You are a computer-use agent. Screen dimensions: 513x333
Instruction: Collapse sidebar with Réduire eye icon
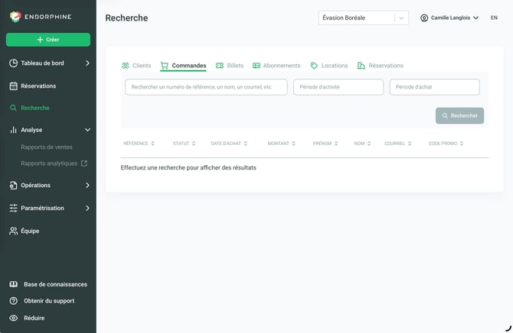(14, 318)
